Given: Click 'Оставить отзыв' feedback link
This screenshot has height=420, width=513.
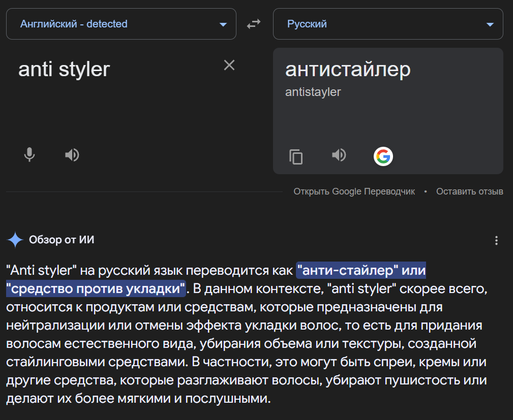Looking at the screenshot, I should pos(469,191).
